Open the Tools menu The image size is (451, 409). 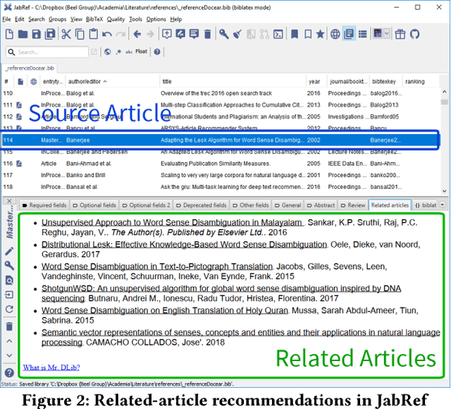[x=135, y=19]
